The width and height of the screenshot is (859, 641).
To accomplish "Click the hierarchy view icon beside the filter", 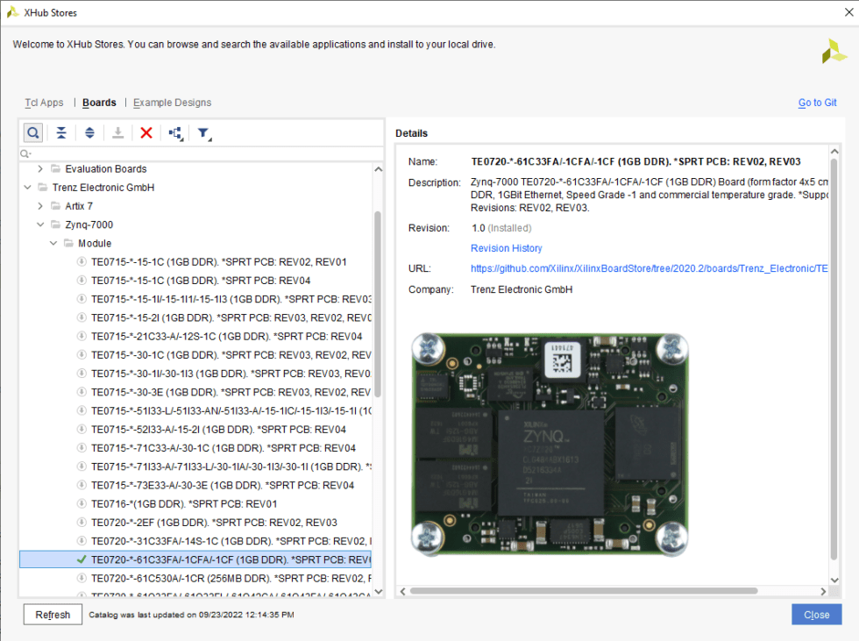I will click(175, 132).
